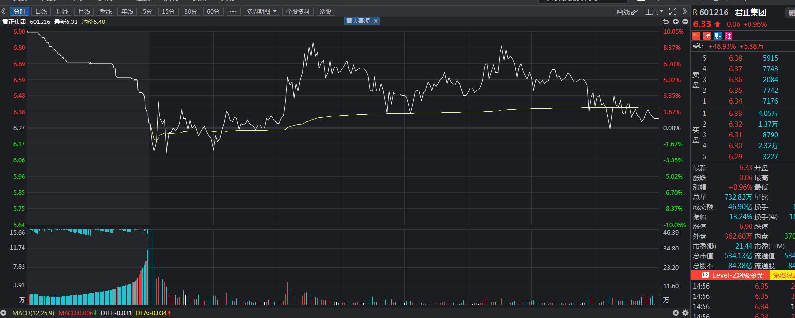Image resolution: width=795 pixels, height=318 pixels.
Task: Click the 画线 drawing pencil tool
Action: pos(627,11)
